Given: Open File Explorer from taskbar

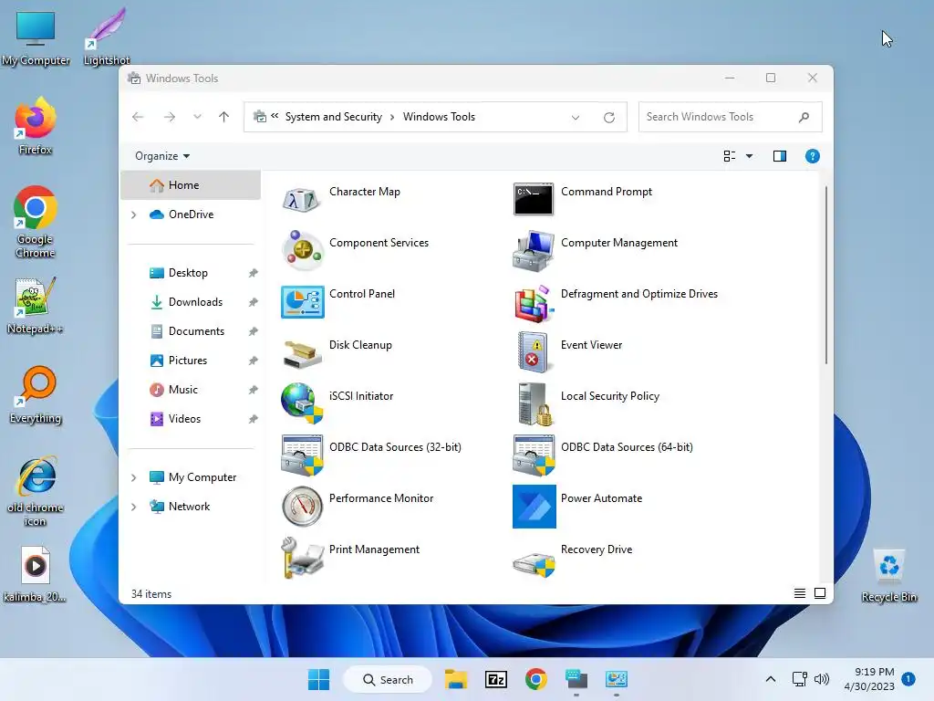Looking at the screenshot, I should [456, 679].
